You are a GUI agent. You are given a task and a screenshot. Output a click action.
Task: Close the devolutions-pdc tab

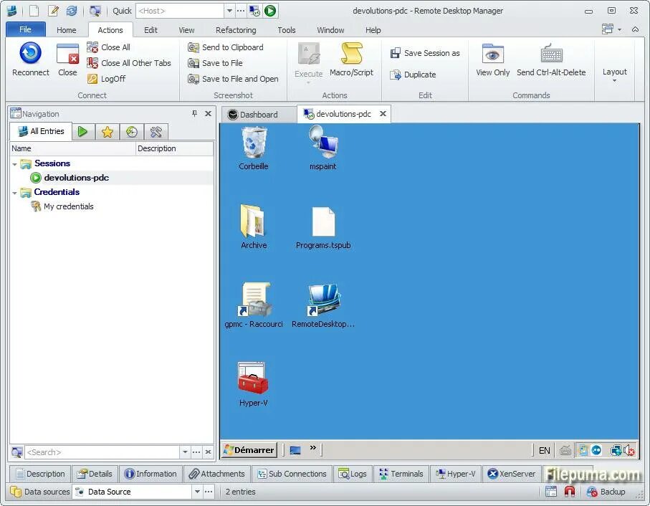click(x=383, y=113)
